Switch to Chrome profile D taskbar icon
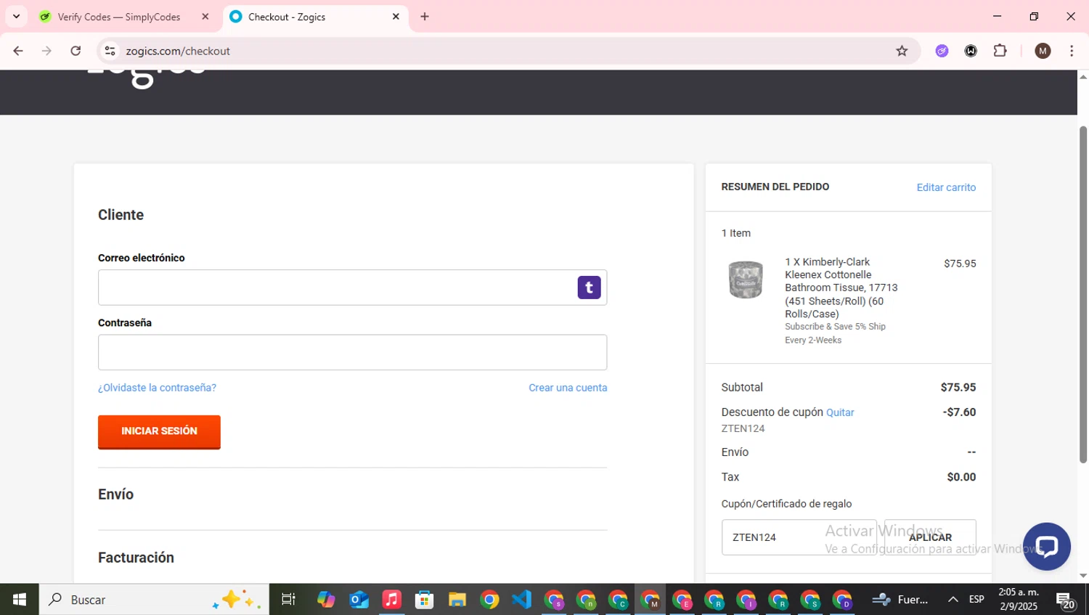The height and width of the screenshot is (615, 1089). coord(842,600)
